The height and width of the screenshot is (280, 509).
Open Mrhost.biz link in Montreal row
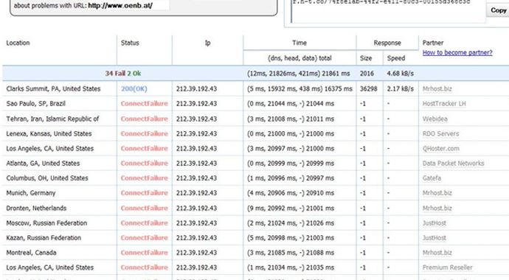(x=437, y=253)
